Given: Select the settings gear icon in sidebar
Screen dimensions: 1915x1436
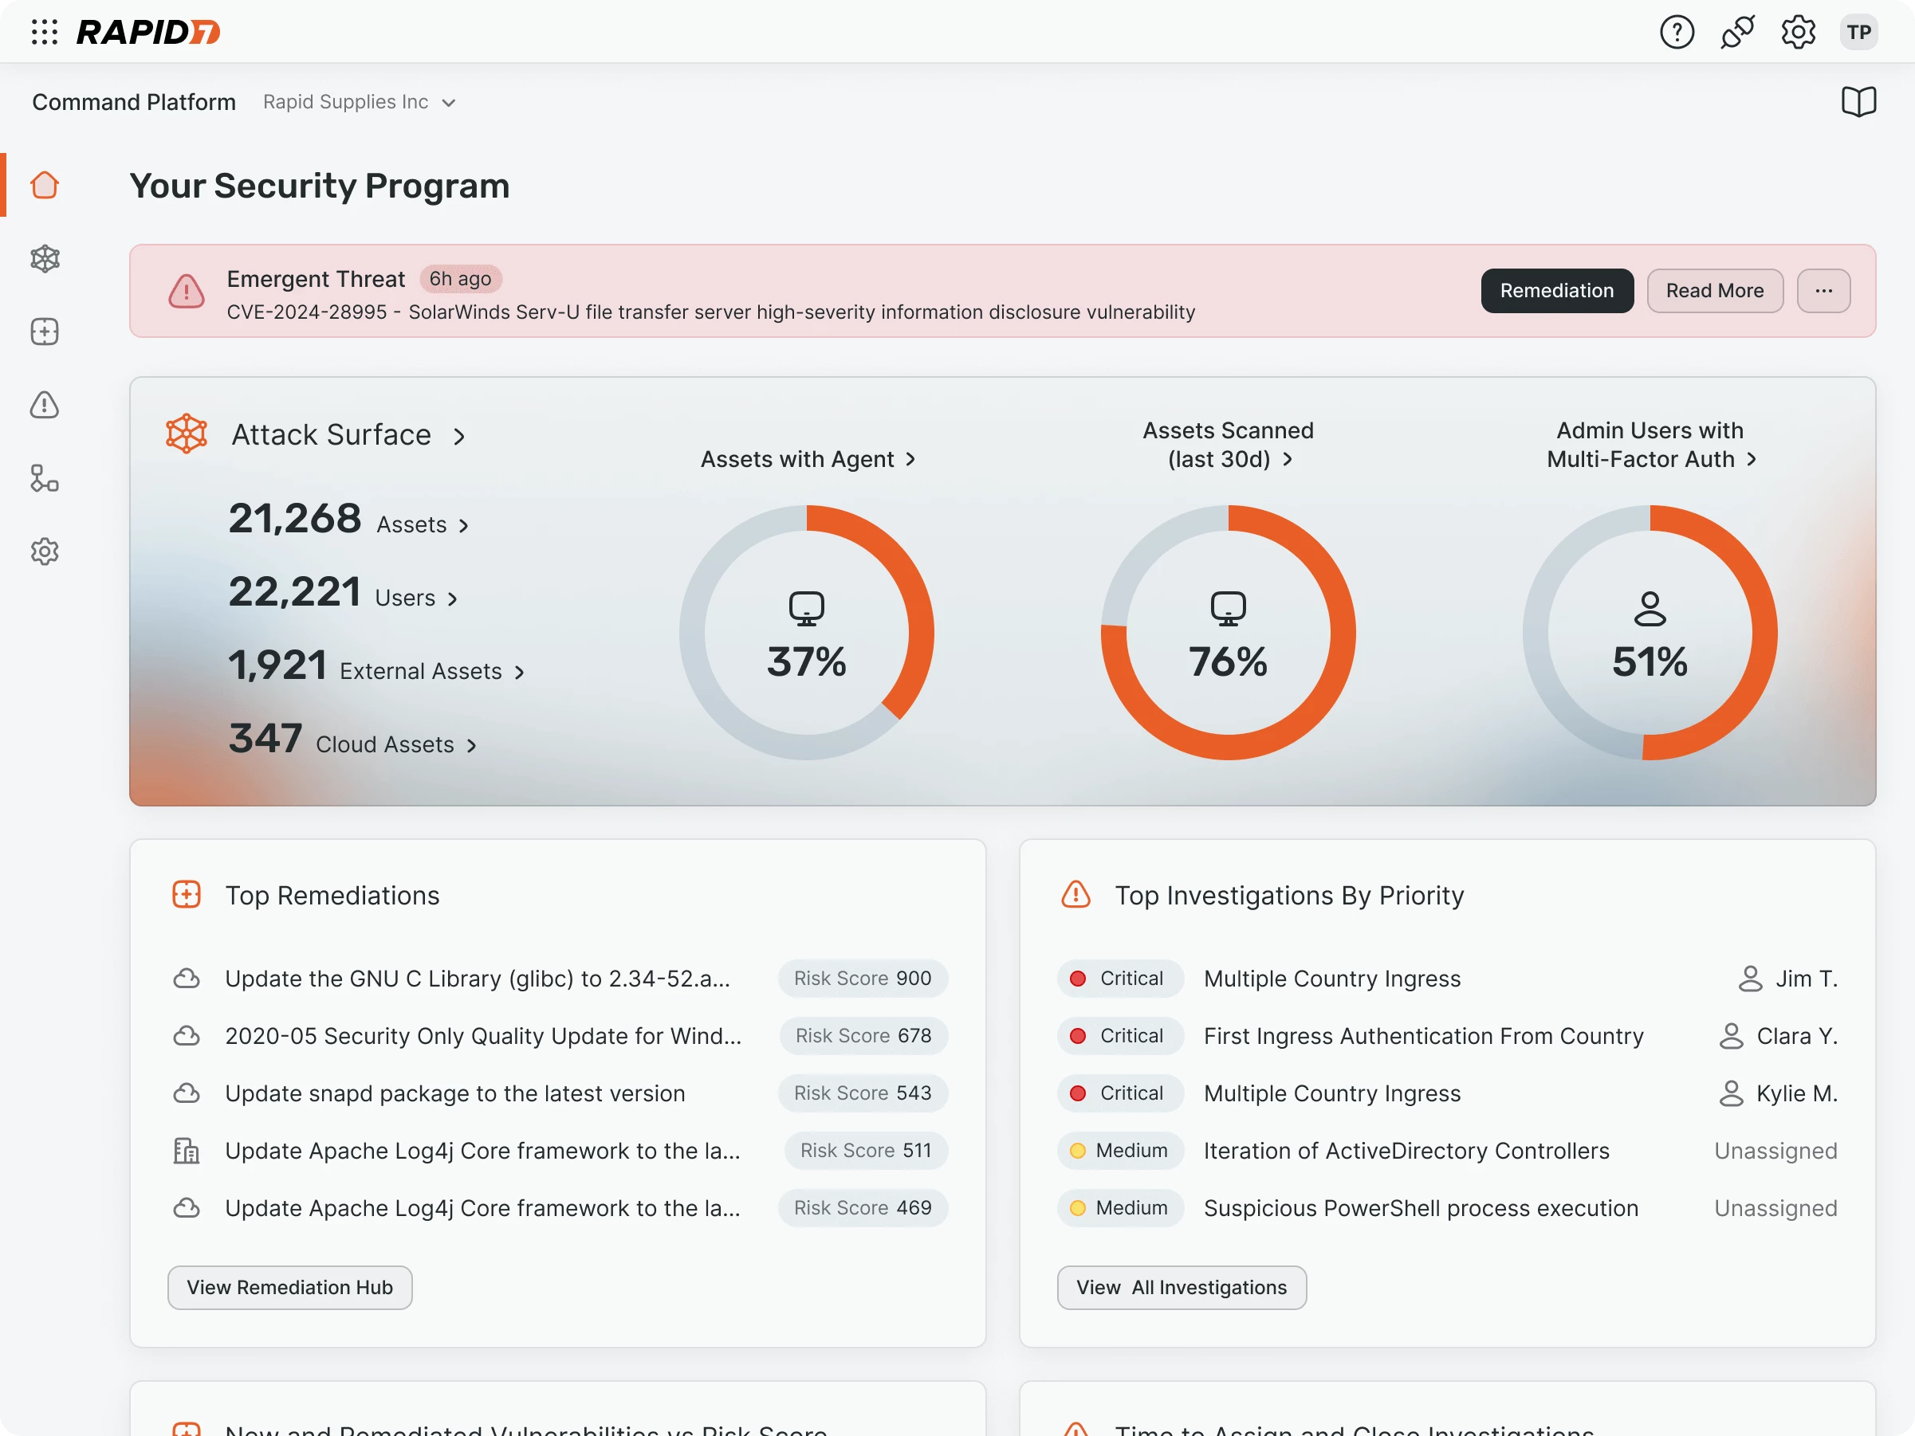Looking at the screenshot, I should point(45,551).
